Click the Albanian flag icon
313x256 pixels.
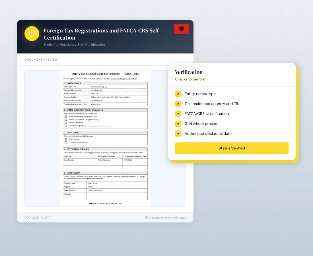(x=182, y=29)
